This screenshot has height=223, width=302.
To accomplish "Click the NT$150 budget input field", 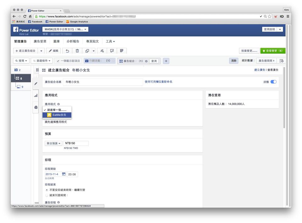I will 76,143.
